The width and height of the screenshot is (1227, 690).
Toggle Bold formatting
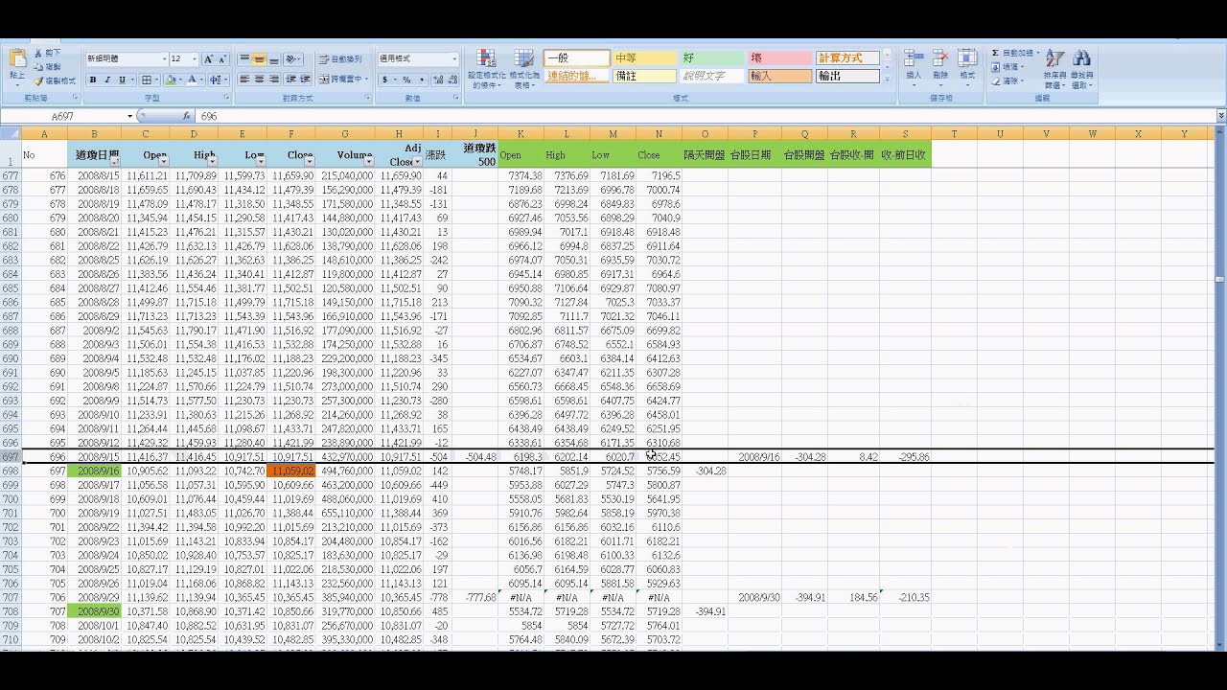[93, 80]
